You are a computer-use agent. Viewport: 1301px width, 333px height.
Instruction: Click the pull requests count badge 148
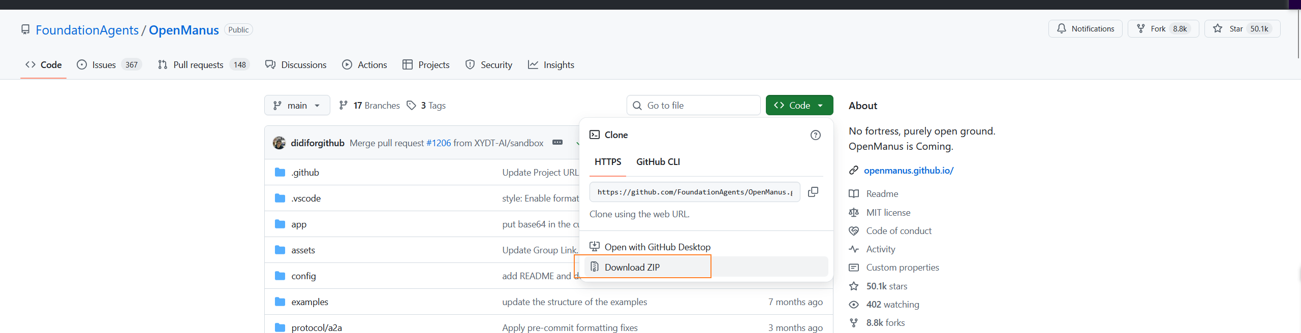click(x=240, y=65)
